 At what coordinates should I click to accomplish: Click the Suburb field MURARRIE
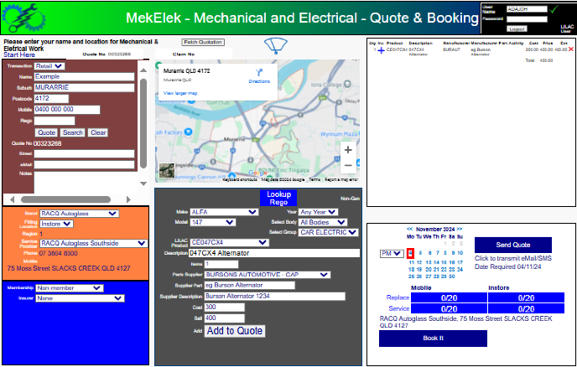point(84,87)
